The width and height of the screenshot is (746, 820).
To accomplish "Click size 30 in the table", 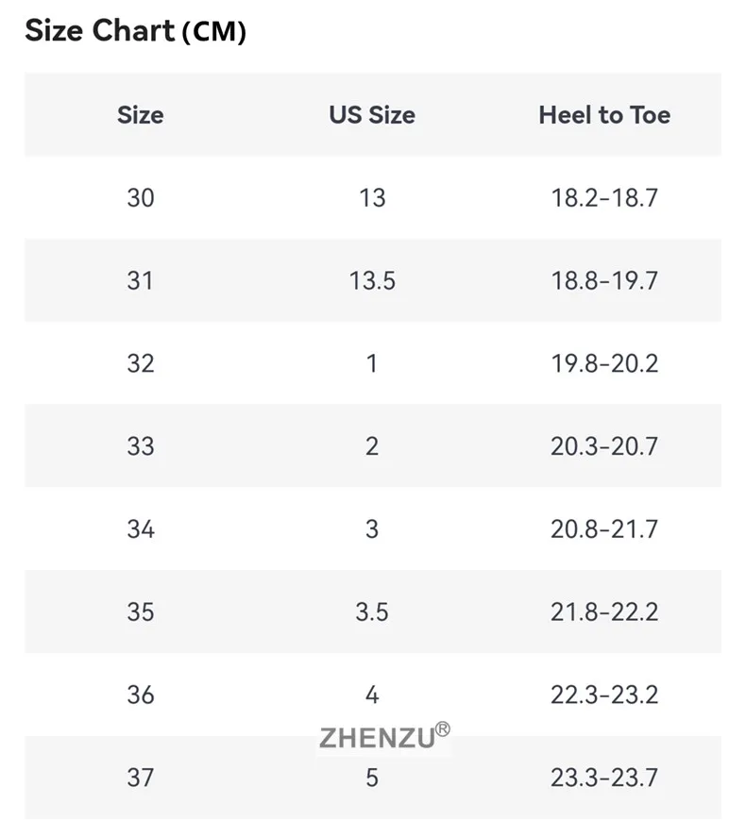I will coord(141,197).
